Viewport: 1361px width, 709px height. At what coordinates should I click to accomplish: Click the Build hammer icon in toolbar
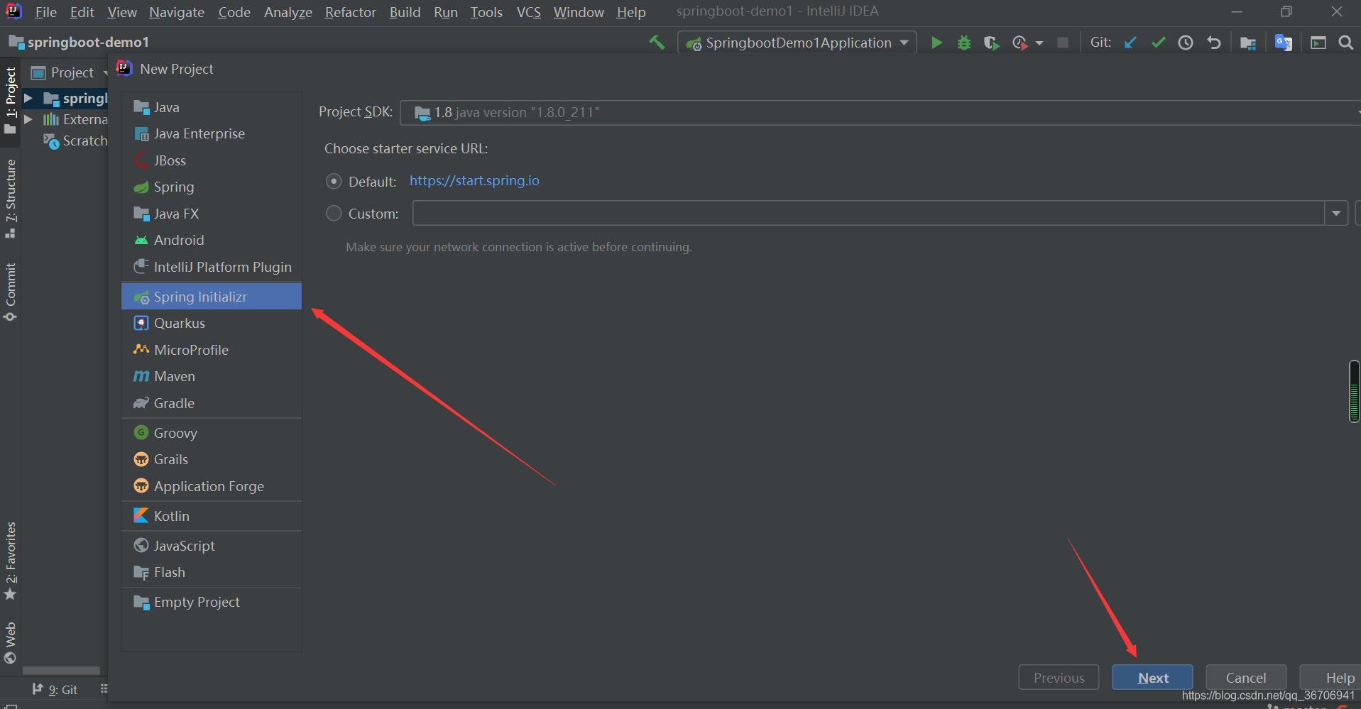[x=657, y=43]
